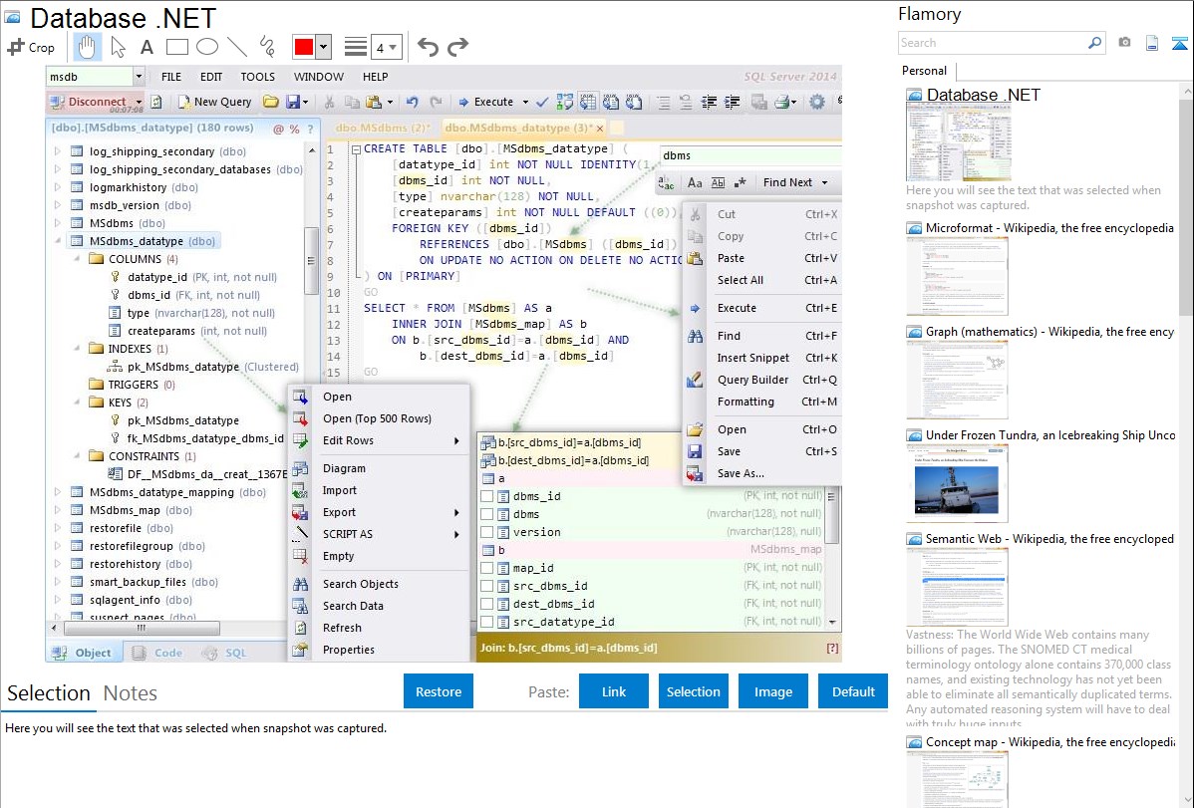Select the ellipse drawing tool
The width and height of the screenshot is (1194, 808).
[x=207, y=47]
